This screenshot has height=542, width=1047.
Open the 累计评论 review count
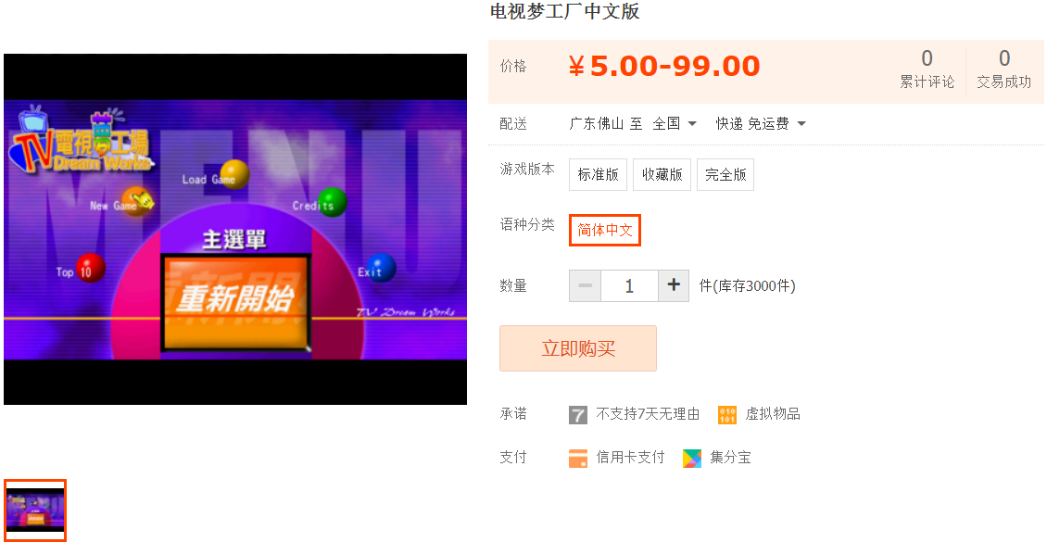[927, 69]
